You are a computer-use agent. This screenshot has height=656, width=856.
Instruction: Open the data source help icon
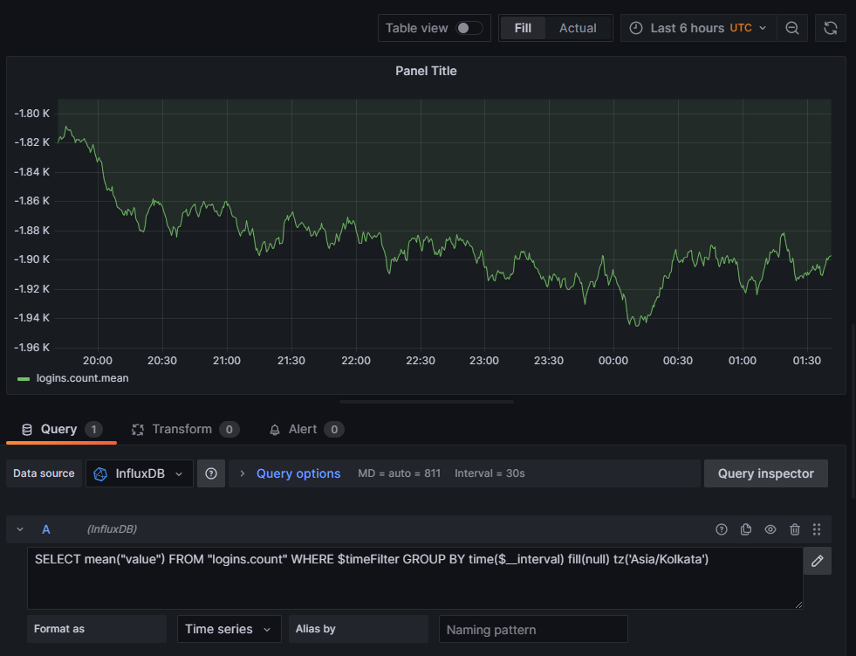(x=211, y=473)
